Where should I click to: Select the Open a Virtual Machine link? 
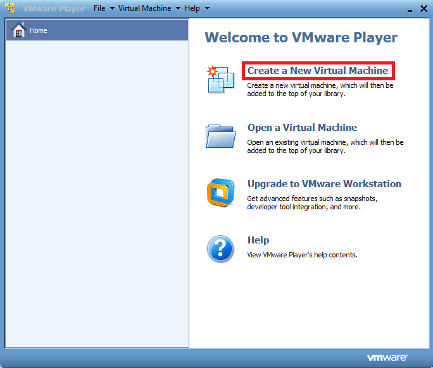[x=302, y=128]
